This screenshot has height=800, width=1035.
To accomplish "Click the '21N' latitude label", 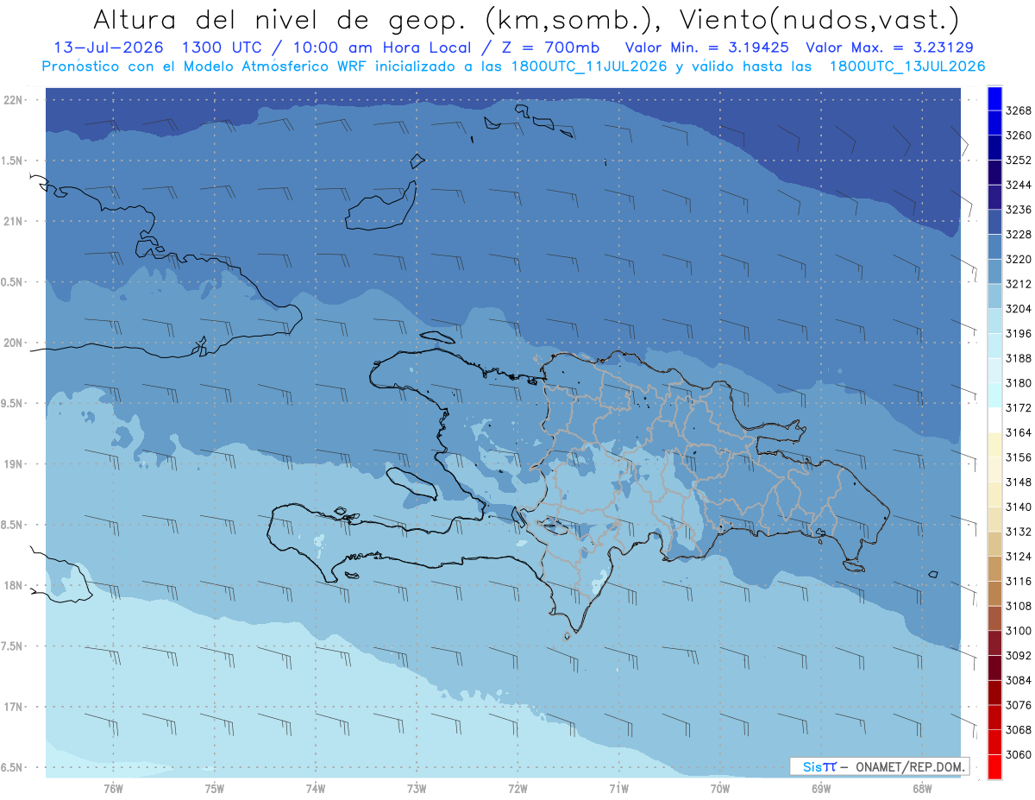I will [13, 221].
